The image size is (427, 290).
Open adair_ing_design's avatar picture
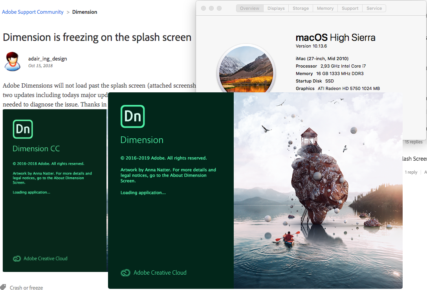(x=12, y=61)
